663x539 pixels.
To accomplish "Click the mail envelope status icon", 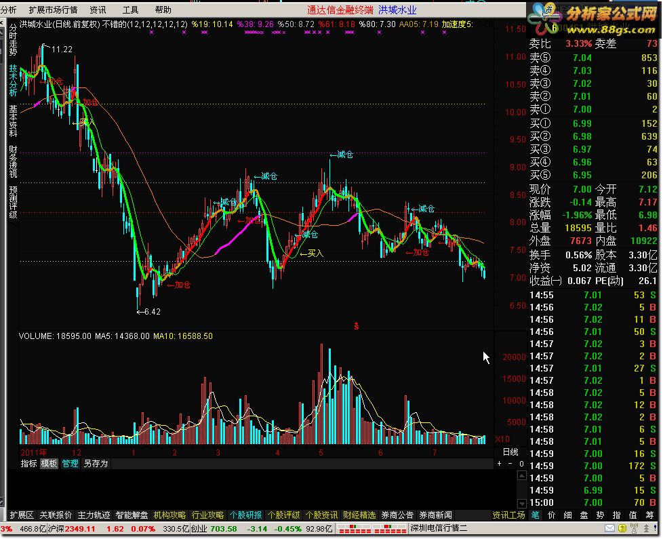I will [609, 528].
